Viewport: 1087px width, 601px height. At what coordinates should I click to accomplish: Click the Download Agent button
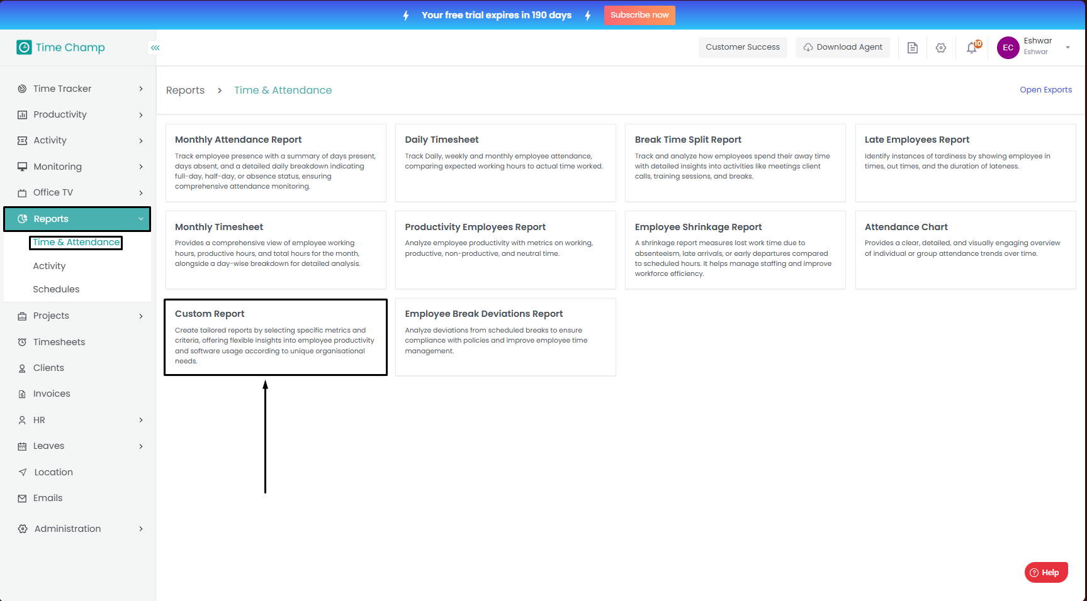(x=843, y=47)
